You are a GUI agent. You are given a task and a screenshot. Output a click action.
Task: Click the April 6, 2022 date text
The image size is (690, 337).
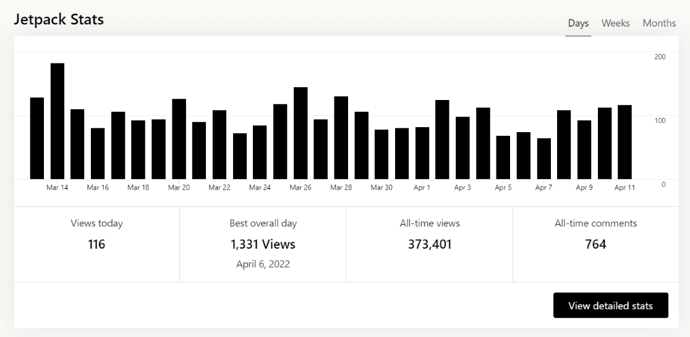click(x=263, y=264)
